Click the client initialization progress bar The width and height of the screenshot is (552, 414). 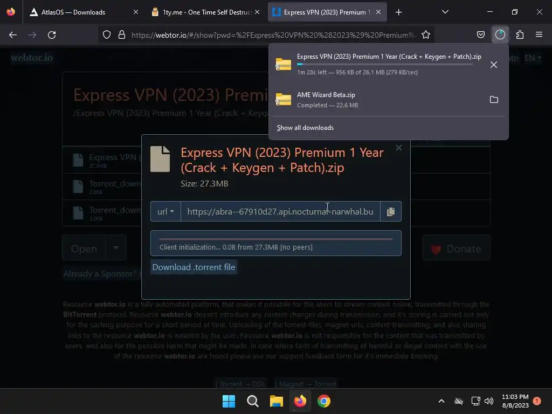275,243
